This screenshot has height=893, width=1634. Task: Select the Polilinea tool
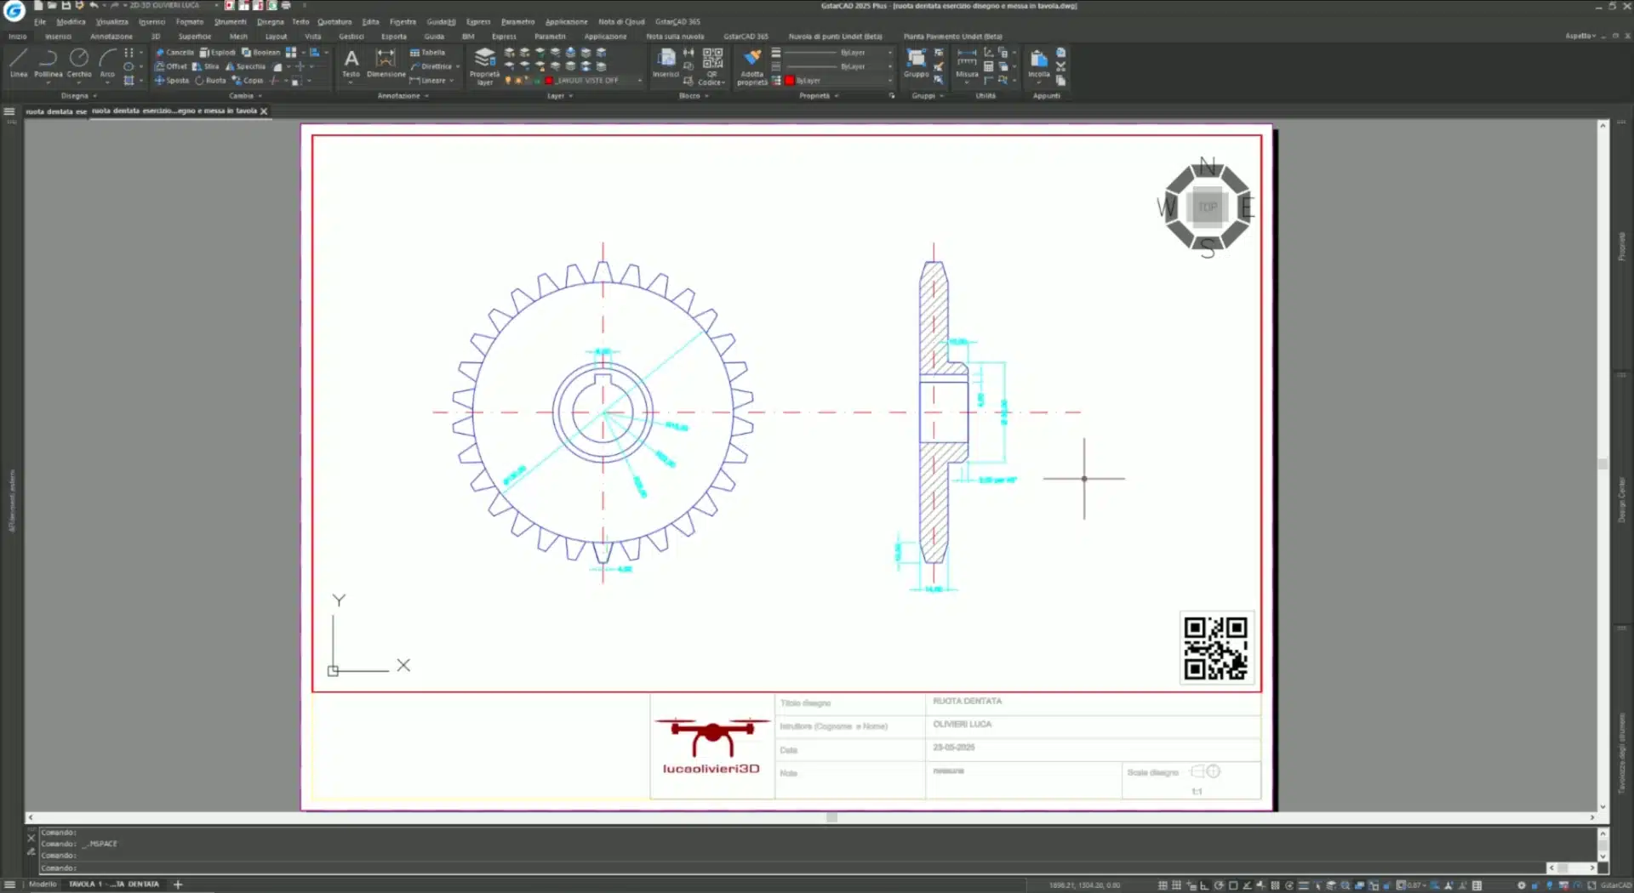click(49, 64)
